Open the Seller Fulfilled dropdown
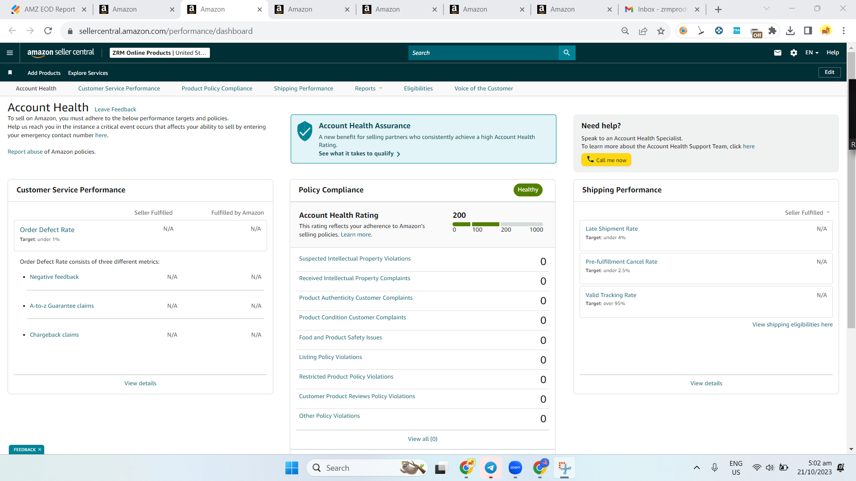Screen dimensions: 856x481 (807, 212)
